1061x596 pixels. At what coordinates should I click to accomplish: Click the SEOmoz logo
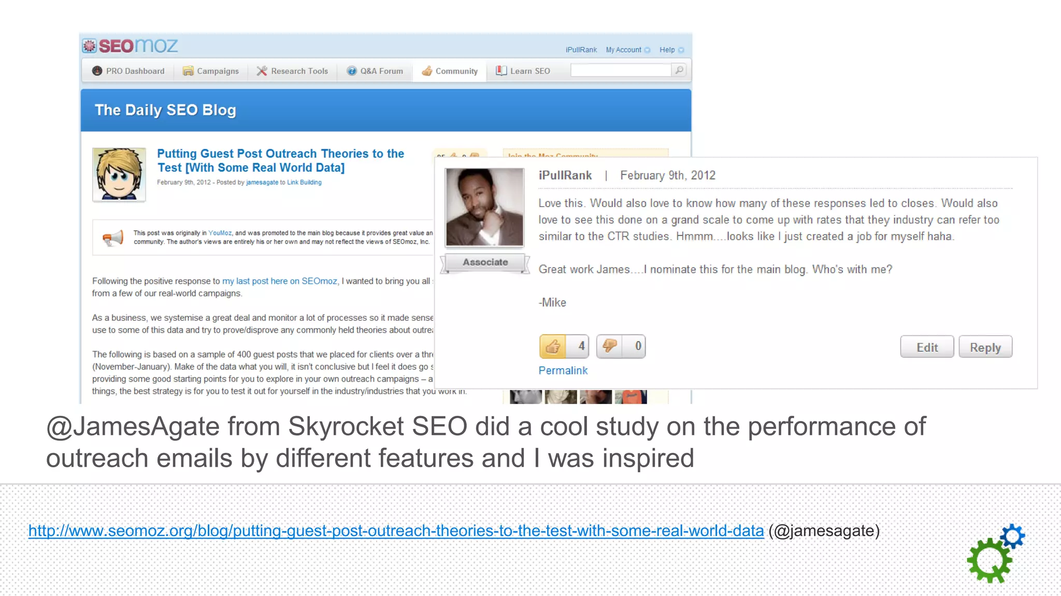(x=130, y=46)
